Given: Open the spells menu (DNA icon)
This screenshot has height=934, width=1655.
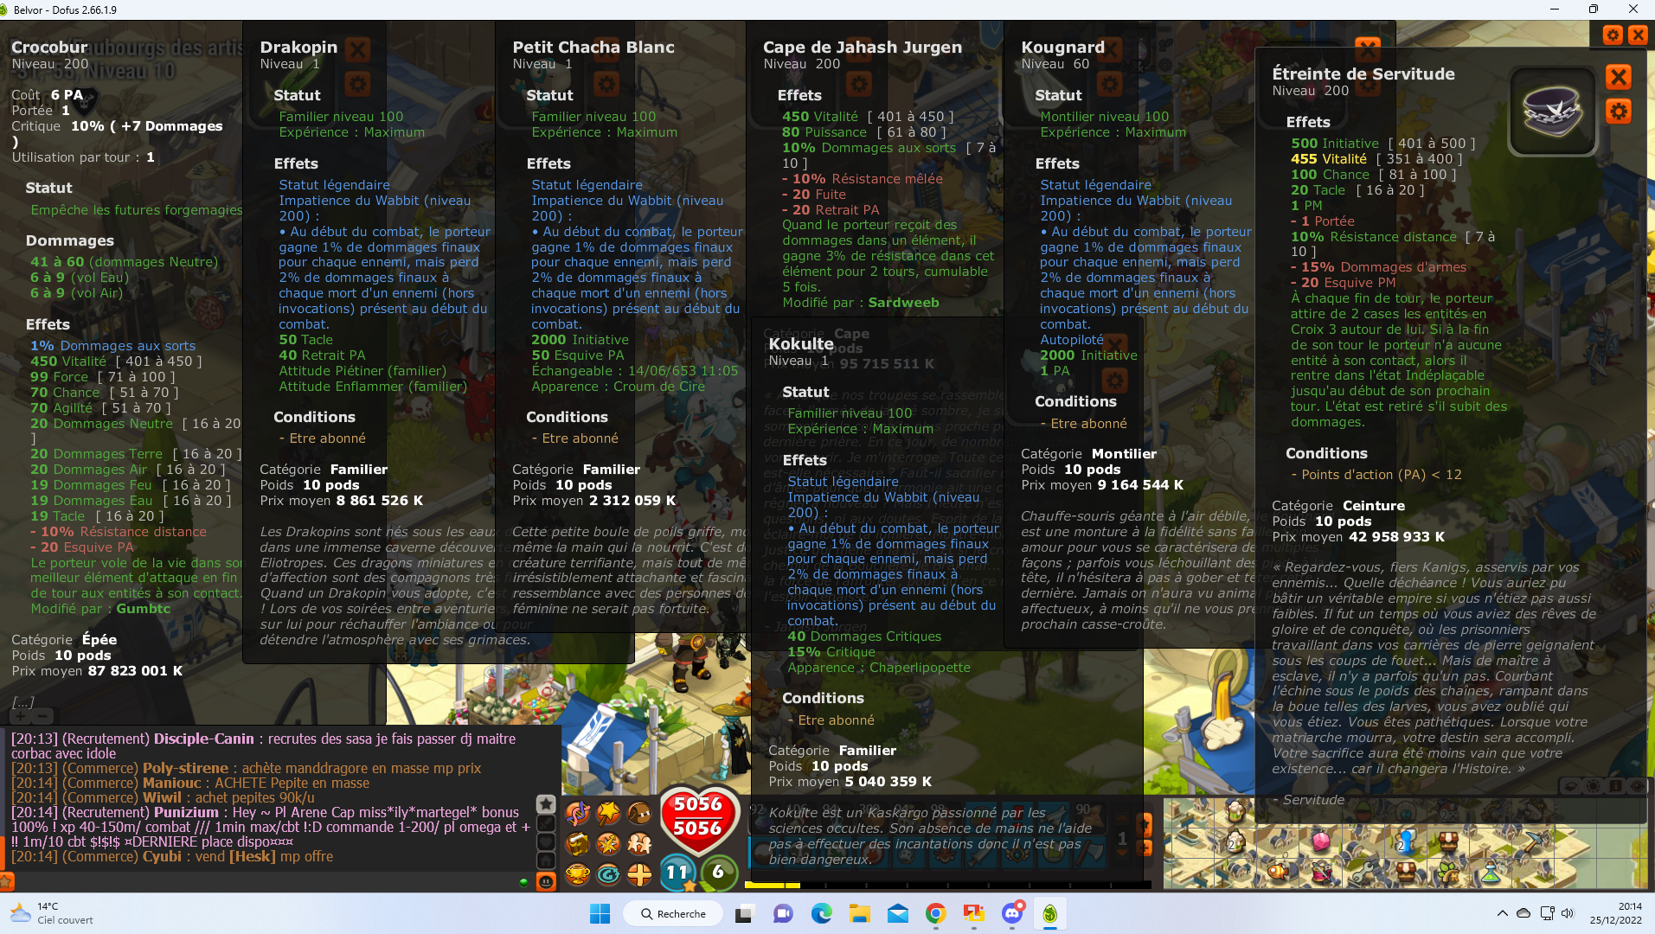Looking at the screenshot, I should coord(578,813).
